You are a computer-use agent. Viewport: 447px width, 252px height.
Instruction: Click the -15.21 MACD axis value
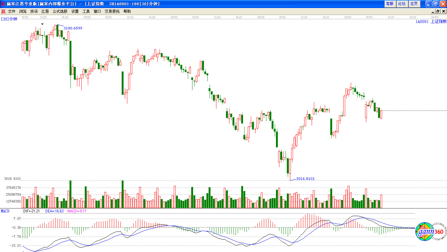coord(15,245)
